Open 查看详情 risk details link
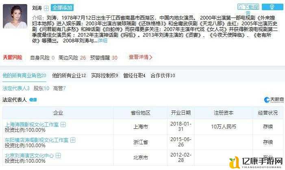The width and height of the screenshot is (285, 170). (x=141, y=57)
